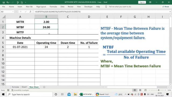Switch to the Page Layout tab
Screen dimensions: 172x97
pyautogui.click(x=41, y=6)
